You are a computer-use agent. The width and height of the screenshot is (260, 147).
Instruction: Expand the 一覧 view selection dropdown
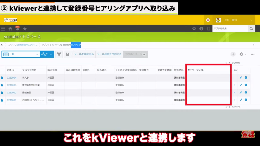pyautogui.click(x=37, y=54)
